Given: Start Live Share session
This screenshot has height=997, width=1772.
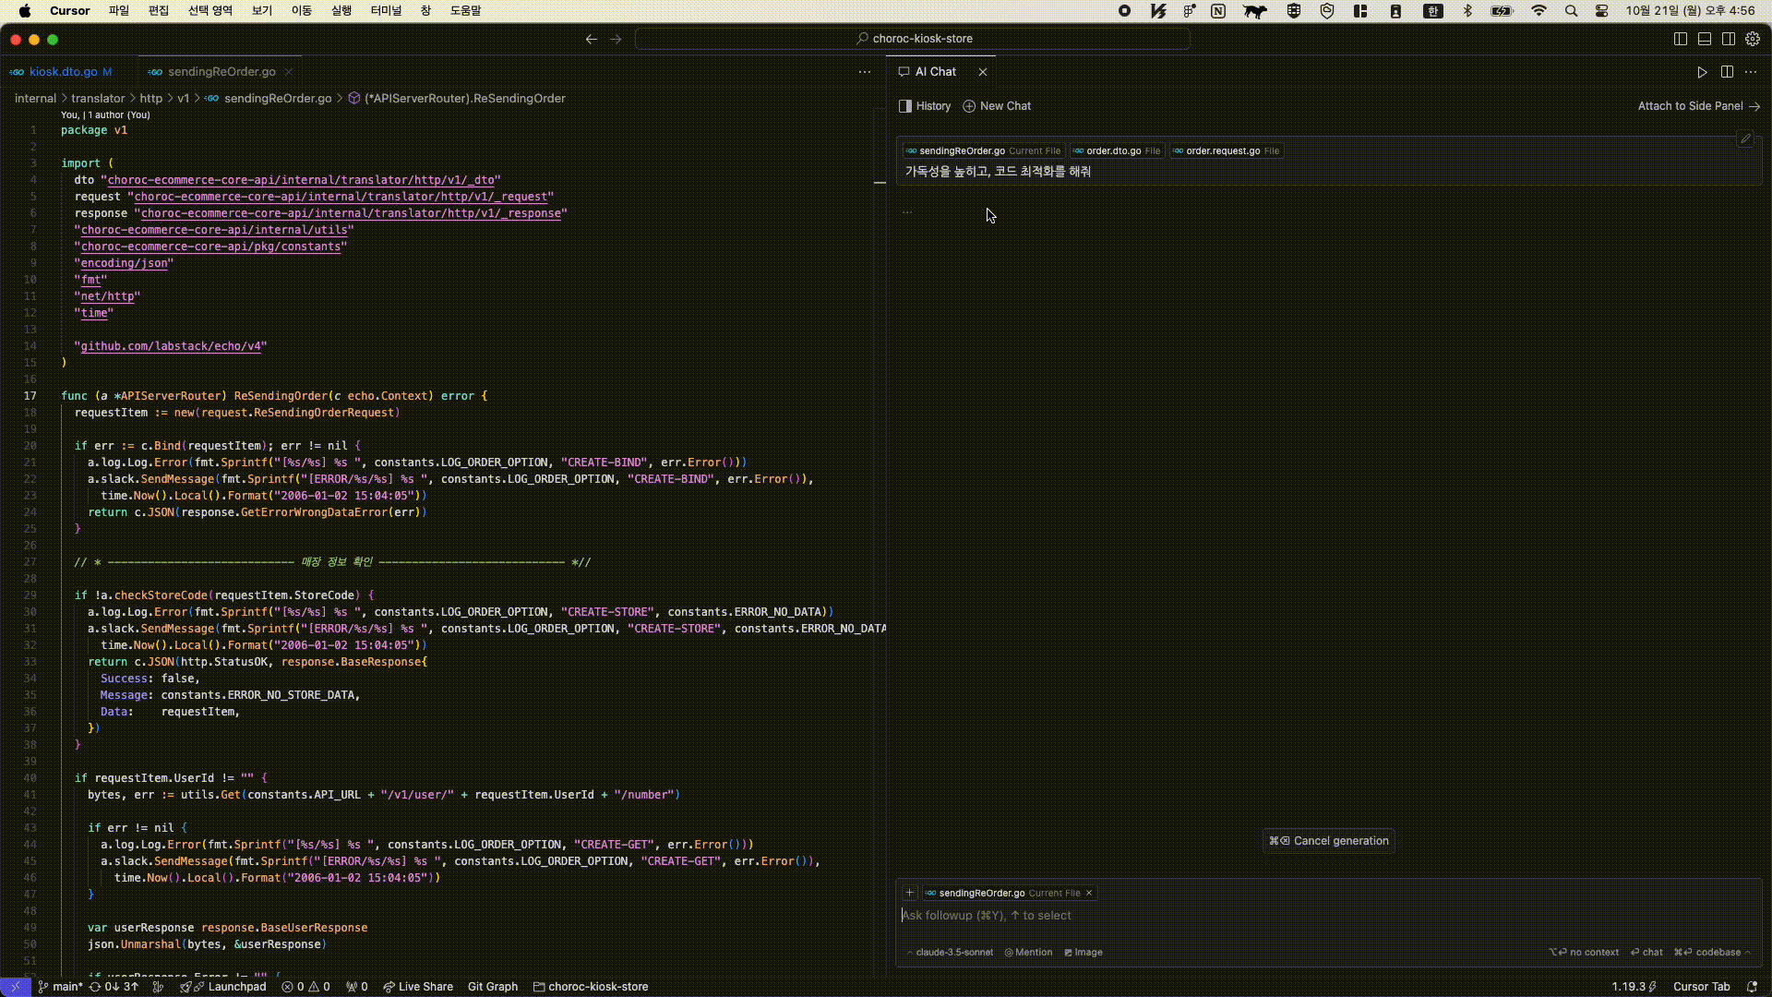Looking at the screenshot, I should (x=418, y=987).
